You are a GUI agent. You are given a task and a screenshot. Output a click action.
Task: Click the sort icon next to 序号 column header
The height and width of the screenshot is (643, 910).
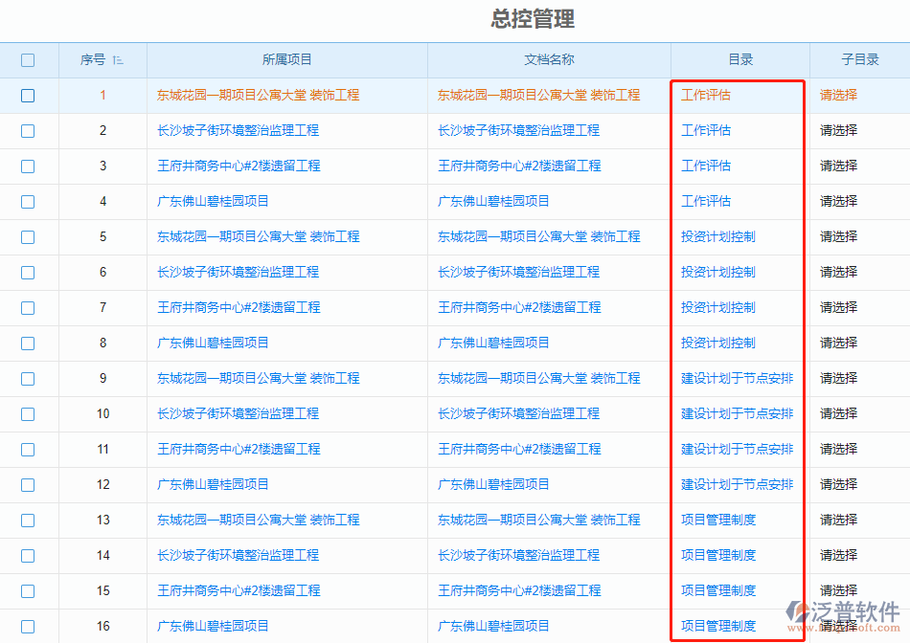point(117,59)
